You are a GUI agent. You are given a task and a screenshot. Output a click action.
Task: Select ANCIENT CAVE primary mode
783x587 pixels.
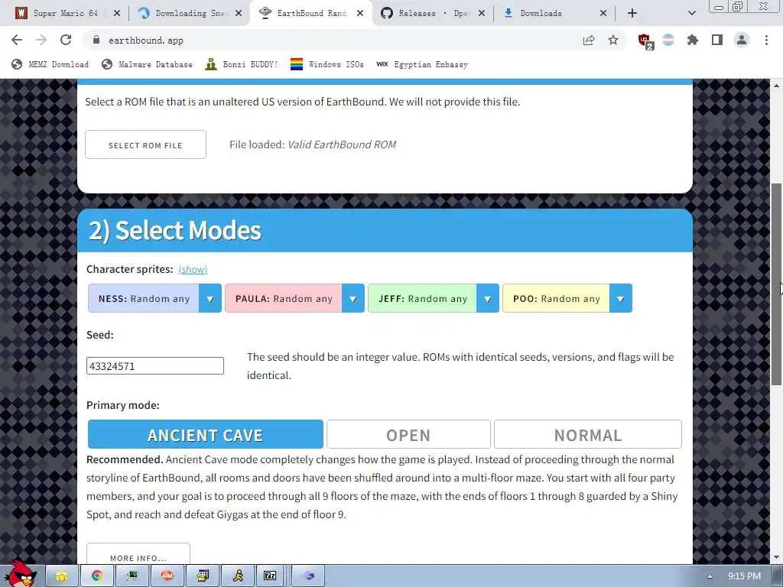pyautogui.click(x=205, y=435)
